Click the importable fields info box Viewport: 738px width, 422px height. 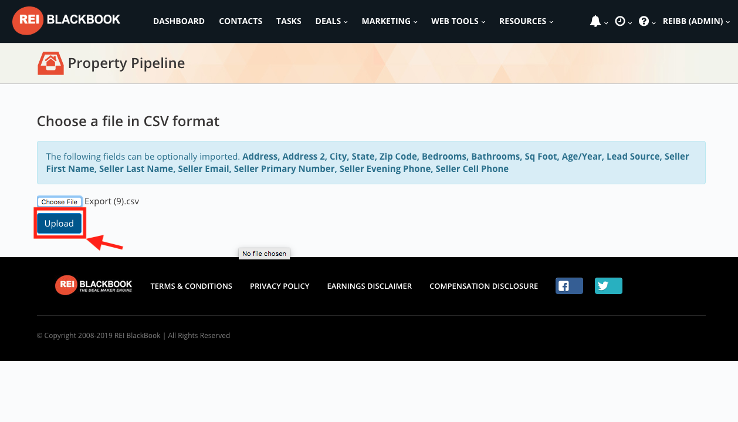(371, 163)
